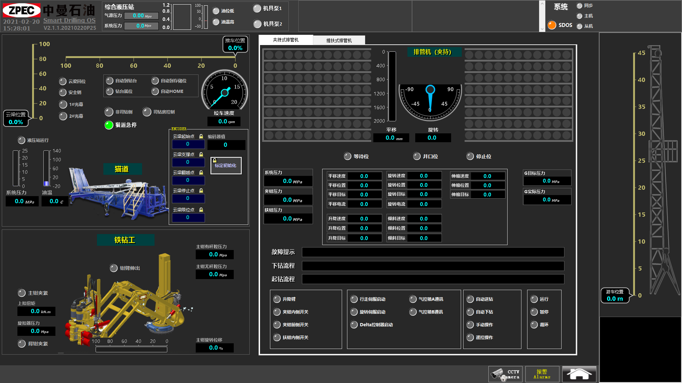Image resolution: width=682 pixels, height=383 pixels.
Task: Select the 自动送钻 radio option
Action: coord(470,299)
